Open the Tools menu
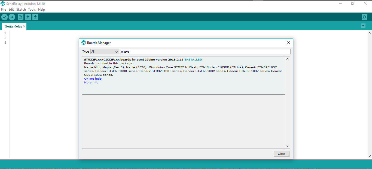Image resolution: width=372 pixels, height=169 pixels. (32, 10)
